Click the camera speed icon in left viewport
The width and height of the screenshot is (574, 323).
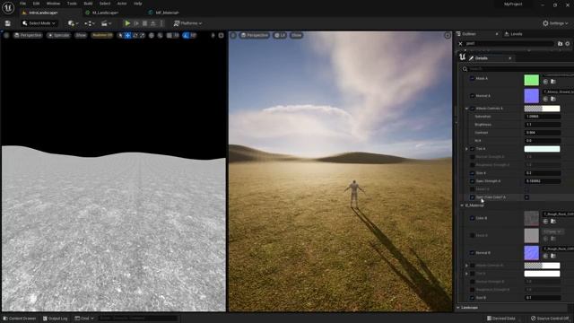click(x=213, y=36)
